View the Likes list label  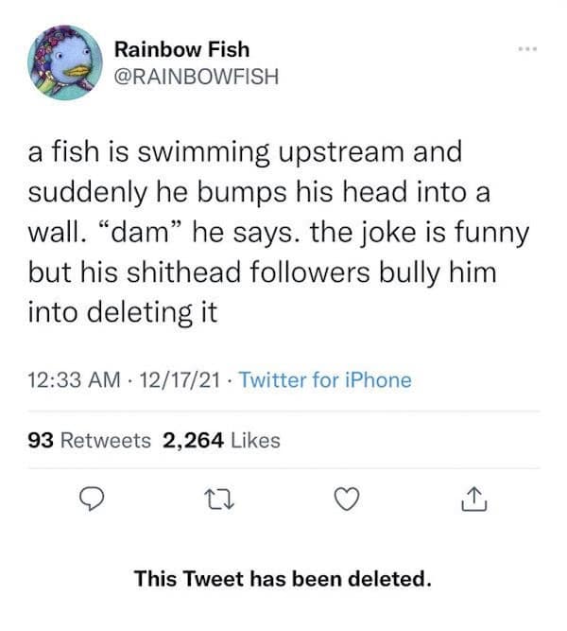pyautogui.click(x=256, y=440)
